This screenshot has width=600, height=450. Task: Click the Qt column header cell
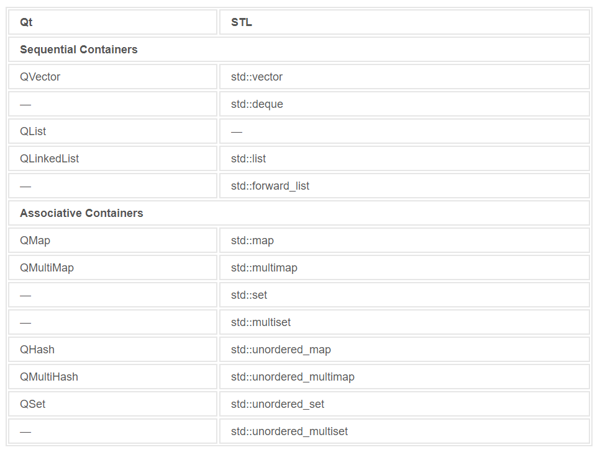pyautogui.click(x=26, y=22)
